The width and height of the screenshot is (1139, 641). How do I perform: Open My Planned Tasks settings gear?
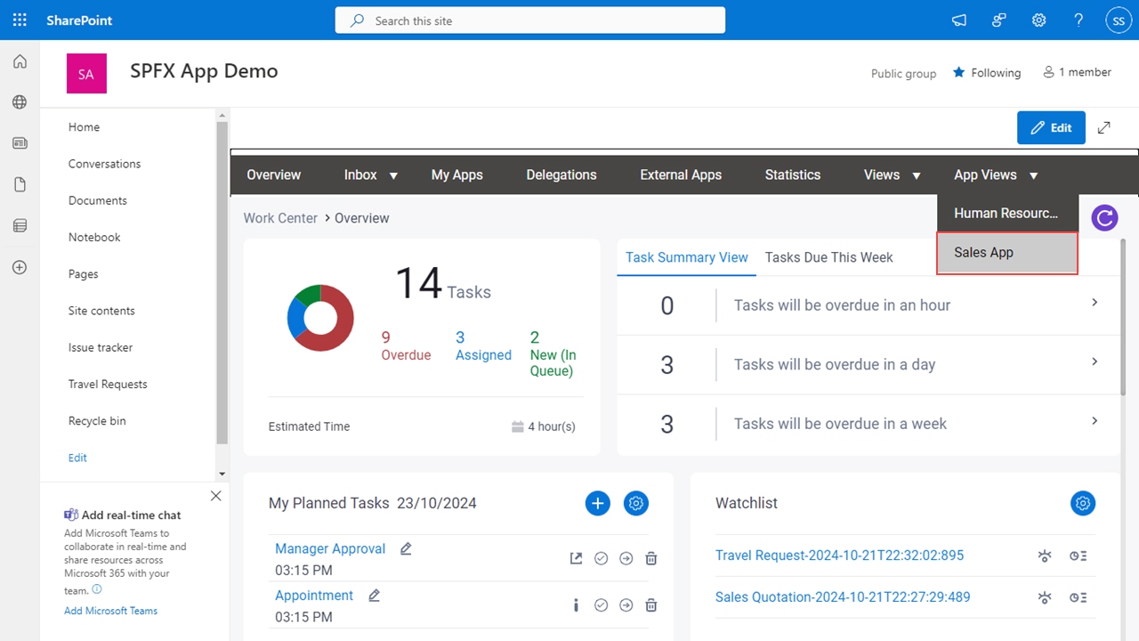click(x=636, y=503)
